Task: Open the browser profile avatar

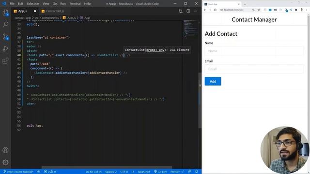Action: (302, 10)
